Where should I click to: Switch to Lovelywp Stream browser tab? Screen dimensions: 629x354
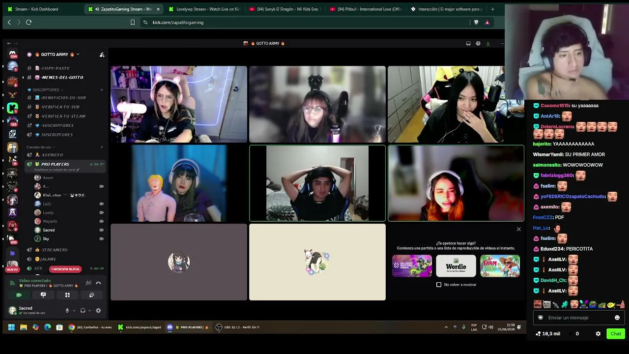(x=204, y=9)
